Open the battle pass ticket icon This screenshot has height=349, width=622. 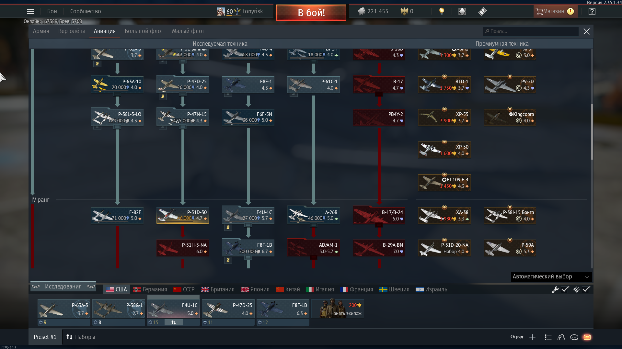(482, 11)
